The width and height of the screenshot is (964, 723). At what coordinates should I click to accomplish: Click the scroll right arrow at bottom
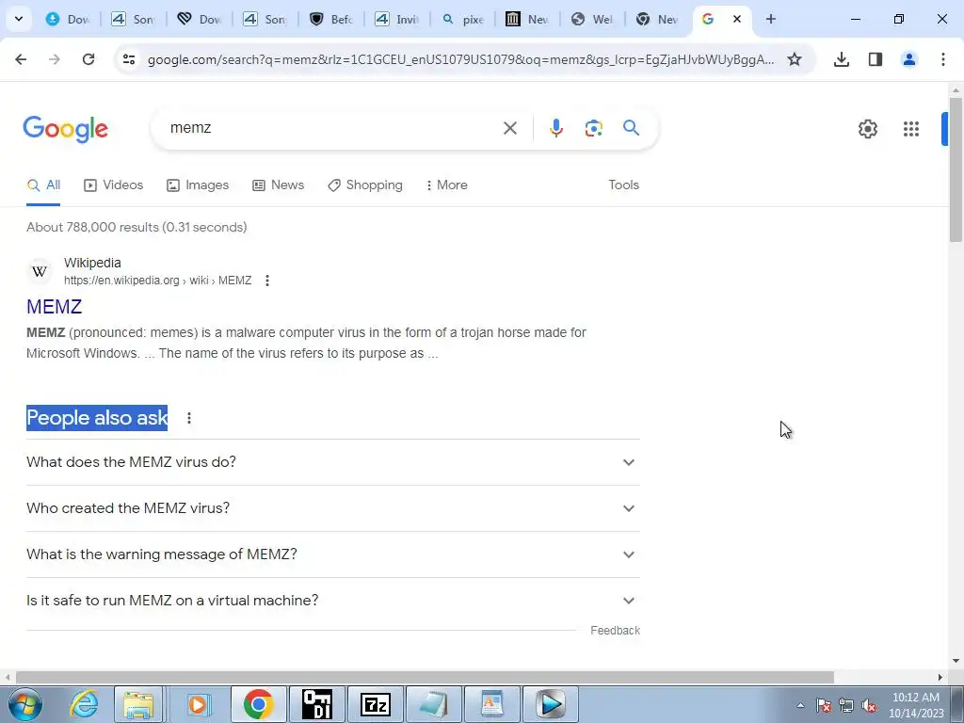(x=940, y=678)
